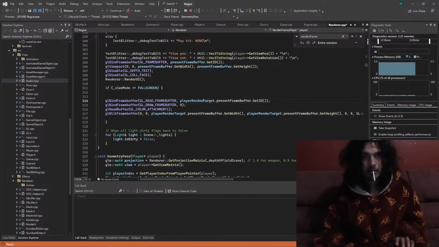Open the feedback icon beside Live Share
The image size is (439, 247).
tap(432, 11)
